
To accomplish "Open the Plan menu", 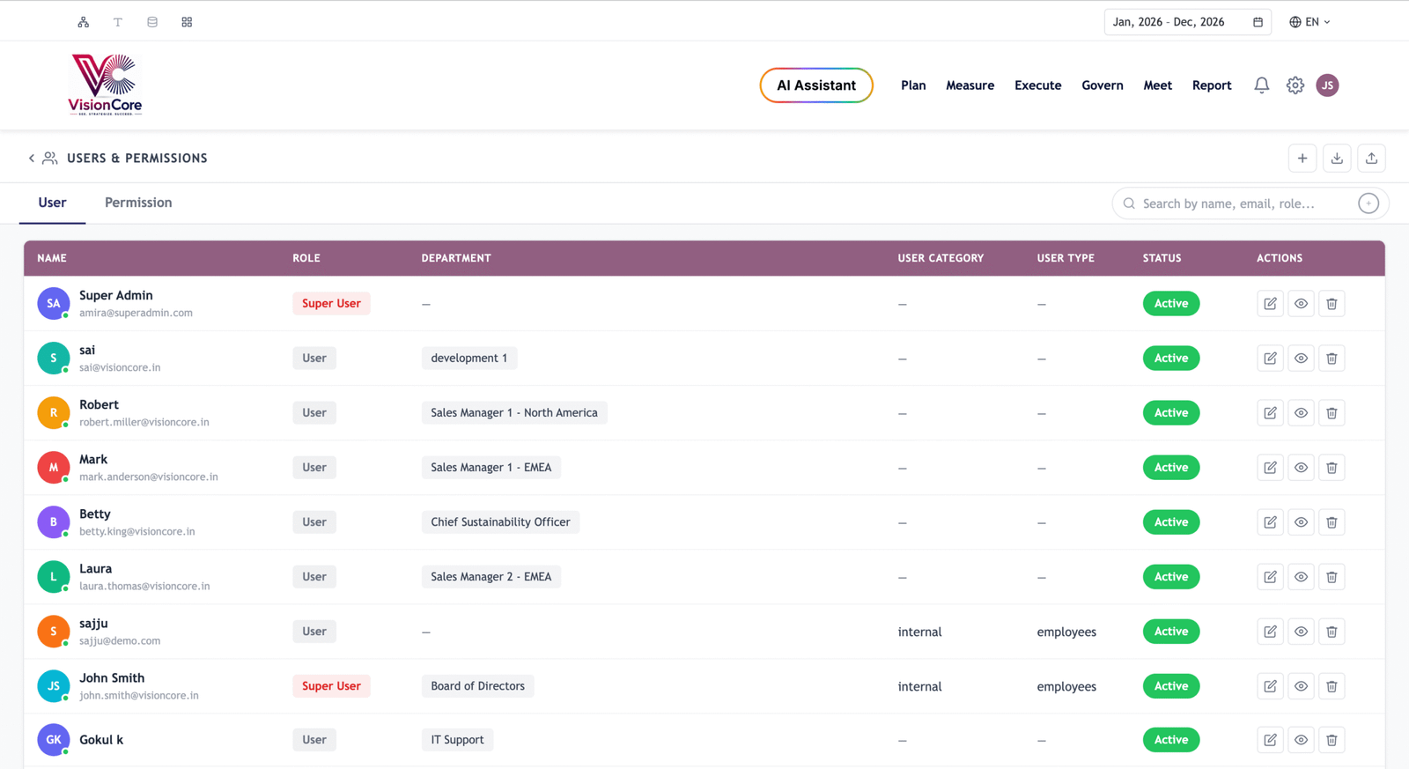I will [x=913, y=85].
